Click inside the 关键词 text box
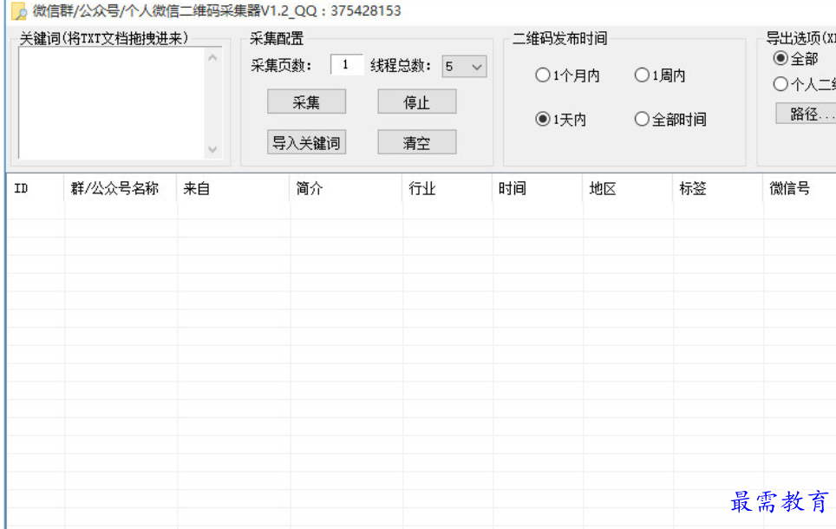Screen dimensions: 836x529 (x=112, y=103)
